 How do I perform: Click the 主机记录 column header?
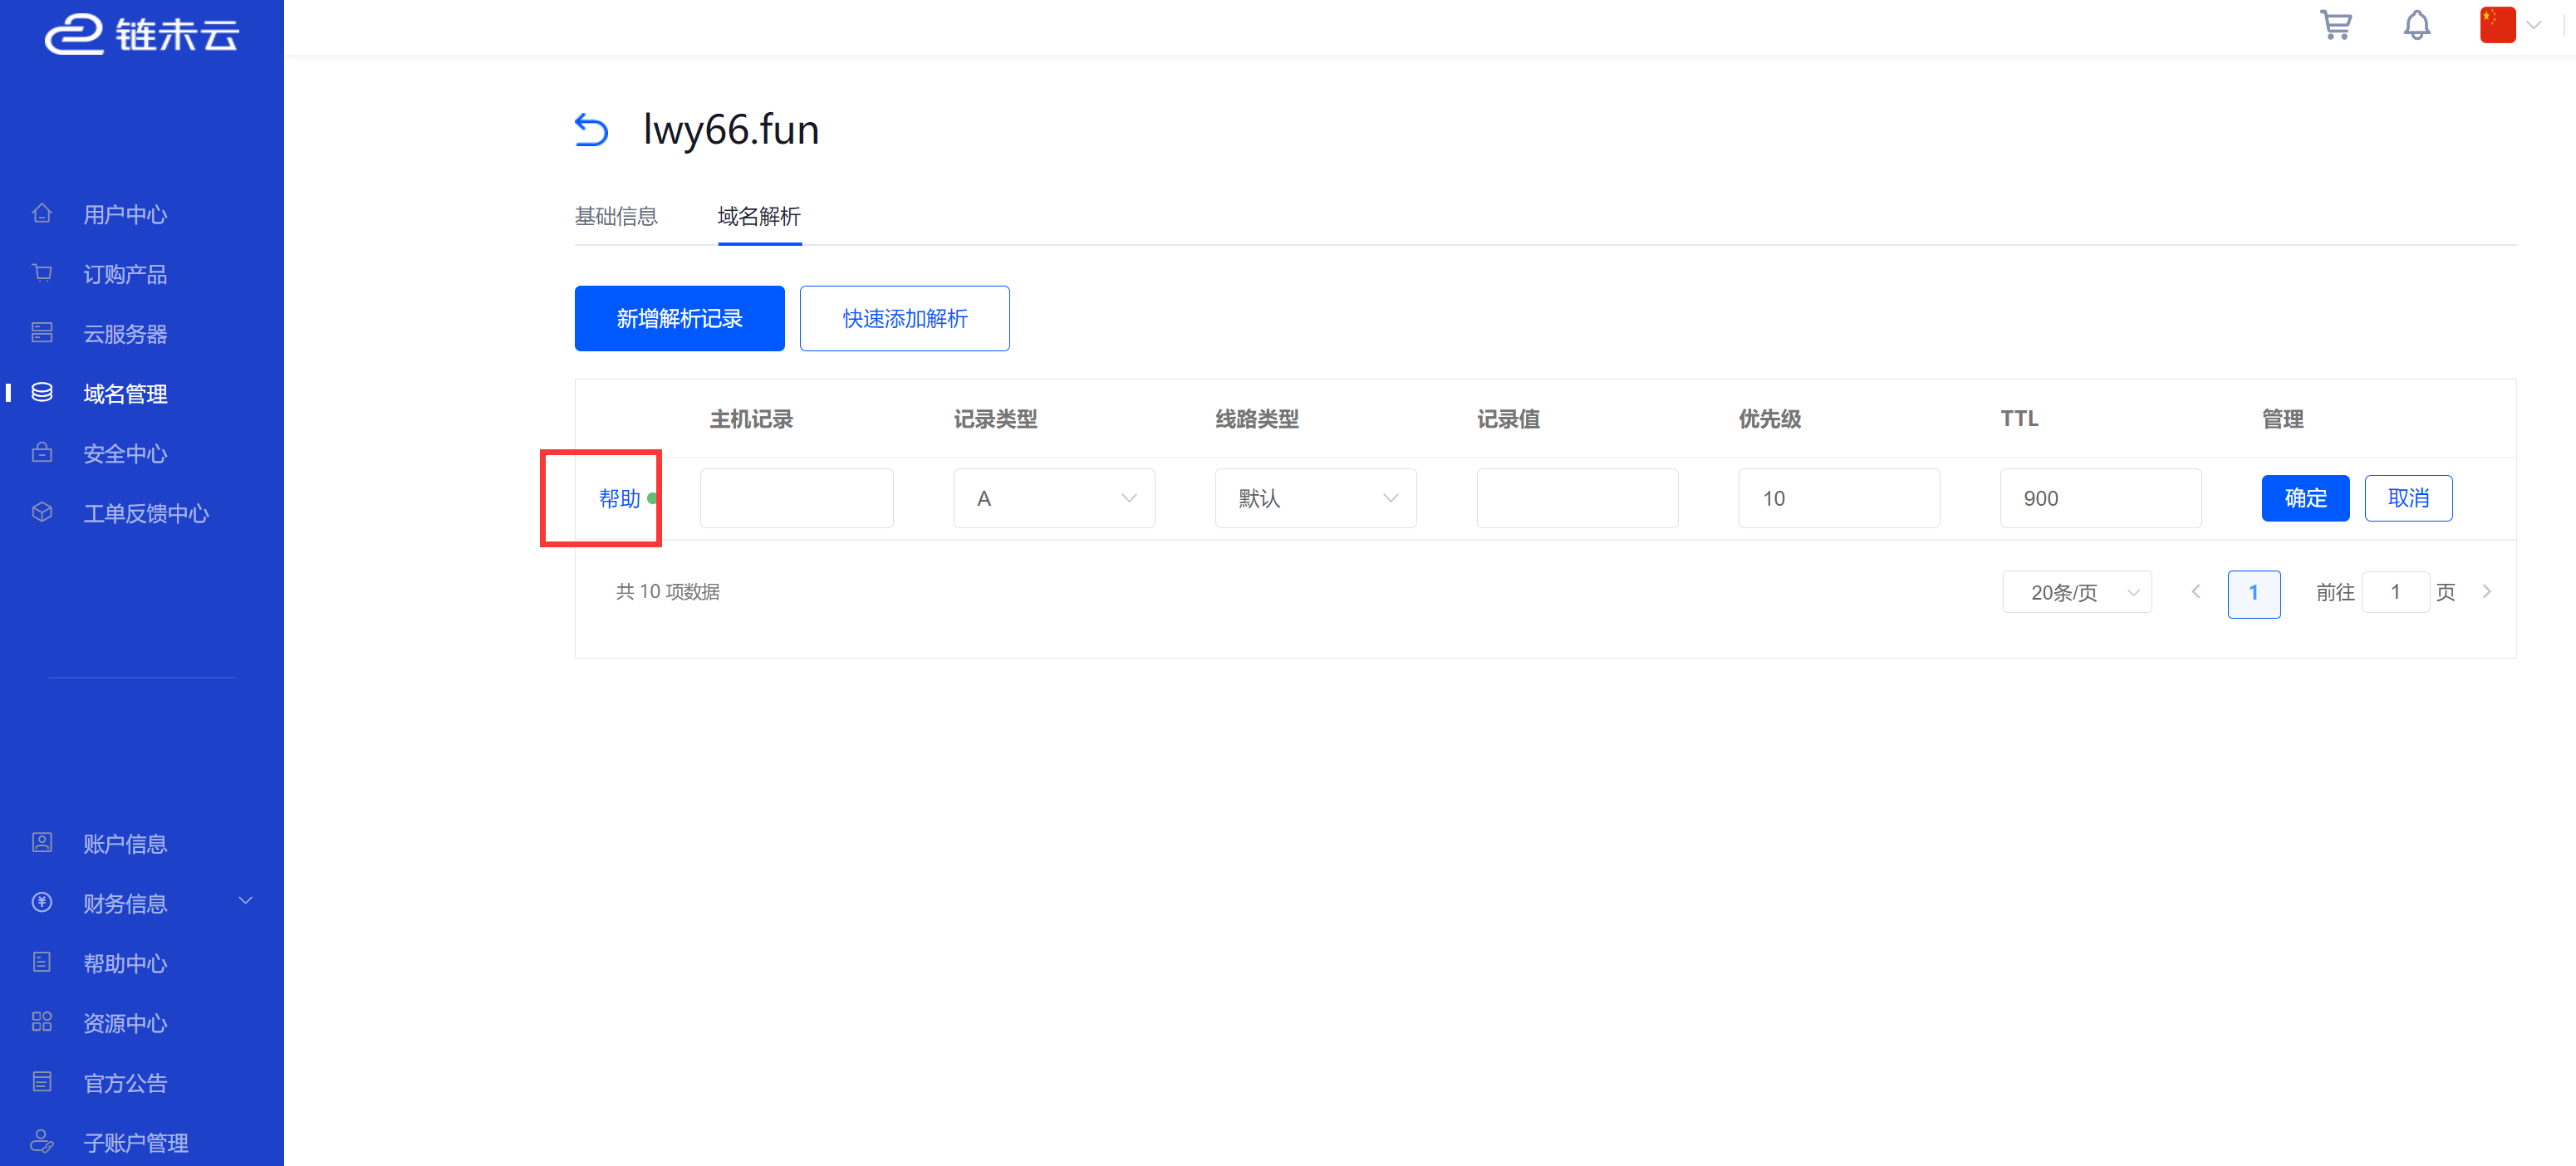[751, 419]
